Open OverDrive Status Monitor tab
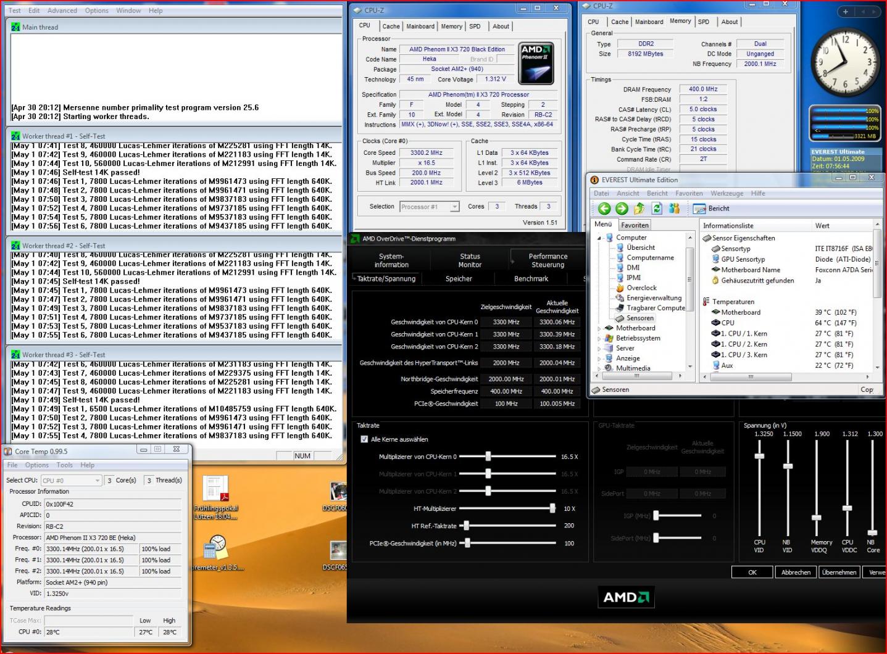The height and width of the screenshot is (654, 887). click(470, 260)
